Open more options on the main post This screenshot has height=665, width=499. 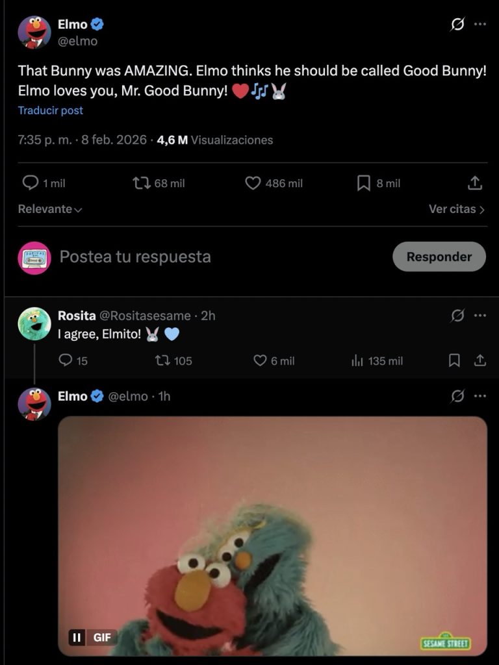480,24
